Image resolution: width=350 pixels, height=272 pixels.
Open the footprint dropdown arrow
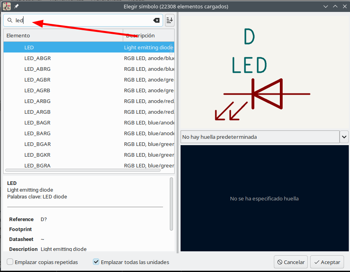(x=344, y=137)
